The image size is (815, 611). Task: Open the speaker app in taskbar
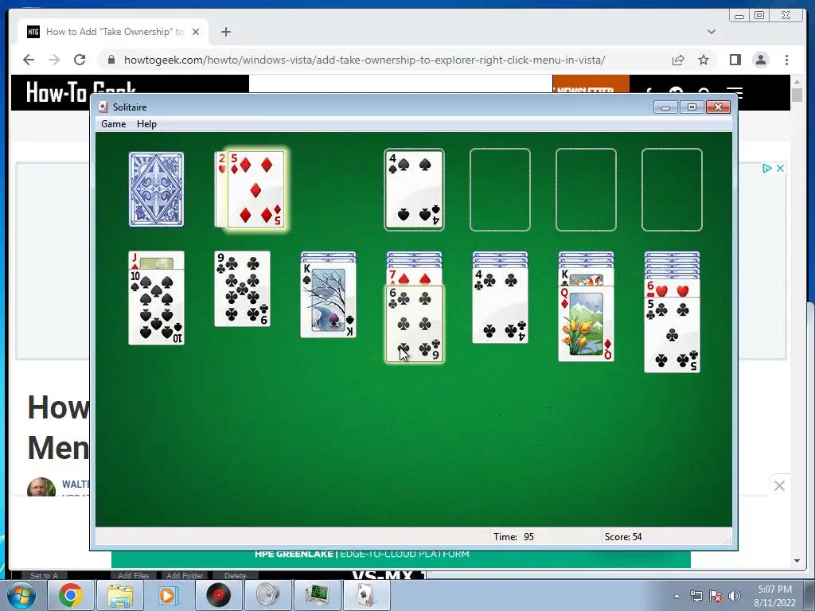pyautogui.click(x=267, y=595)
